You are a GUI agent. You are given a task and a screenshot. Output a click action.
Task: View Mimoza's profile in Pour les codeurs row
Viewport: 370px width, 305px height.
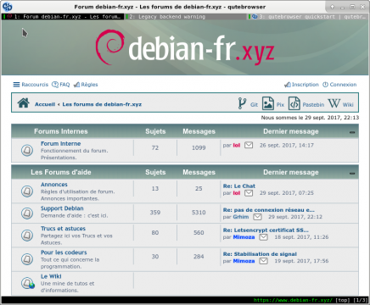[244, 261]
